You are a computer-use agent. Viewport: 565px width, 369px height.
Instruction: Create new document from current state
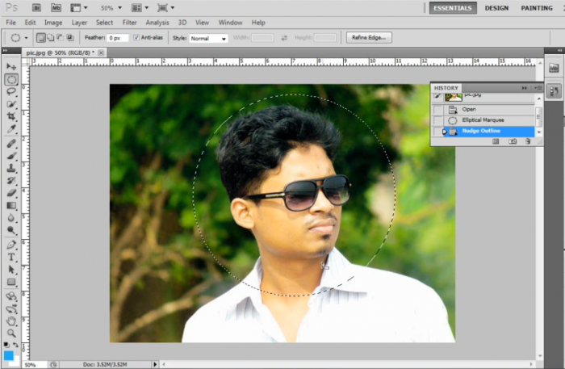[496, 141]
